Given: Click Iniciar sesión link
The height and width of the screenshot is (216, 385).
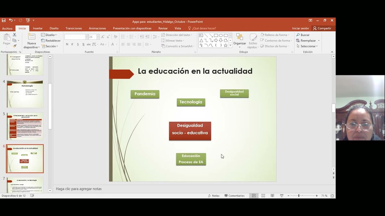Looking at the screenshot, I should (300, 28).
